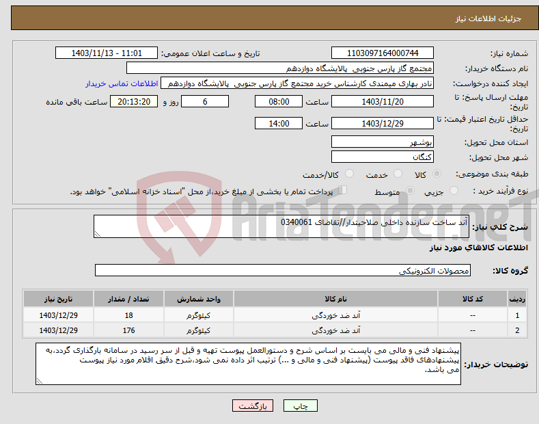Click the remaining days field showing 6
539x424 pixels.
tap(205, 101)
